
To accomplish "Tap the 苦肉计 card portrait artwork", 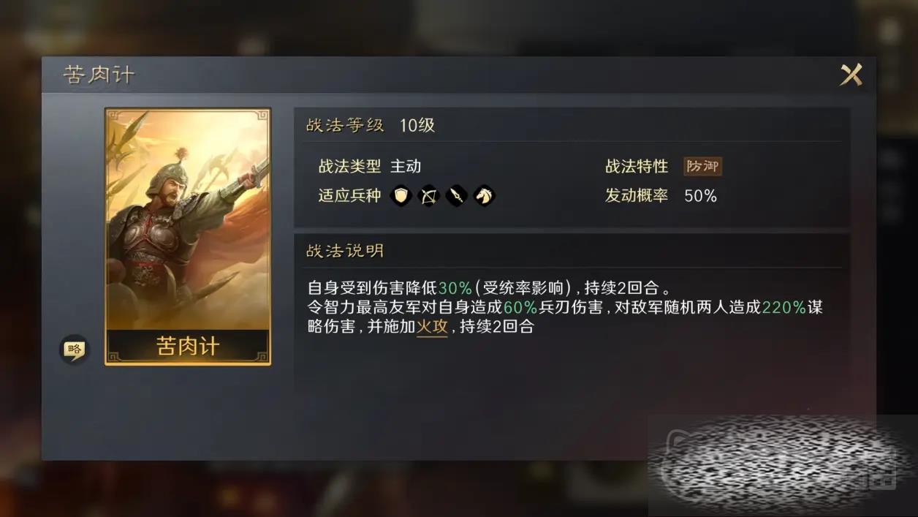I will click(x=188, y=219).
